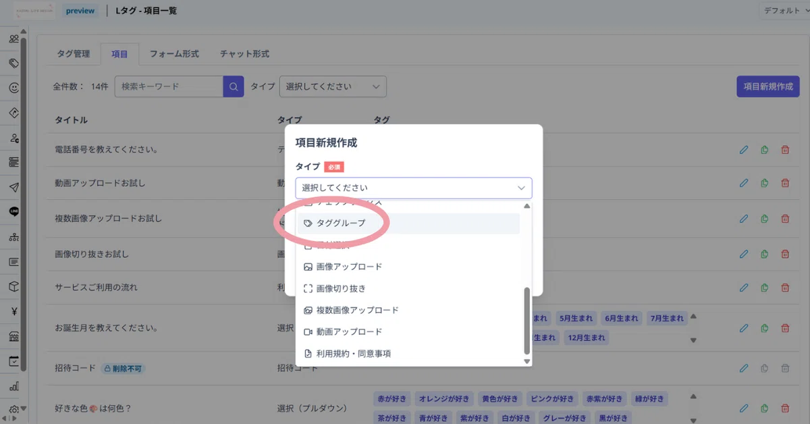Edit the 画像切り抜きお試し row
810x424 pixels.
point(744,254)
